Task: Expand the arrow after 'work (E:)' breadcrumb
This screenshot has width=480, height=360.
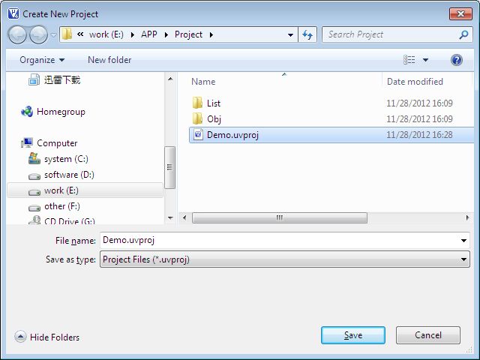Action: click(x=133, y=35)
